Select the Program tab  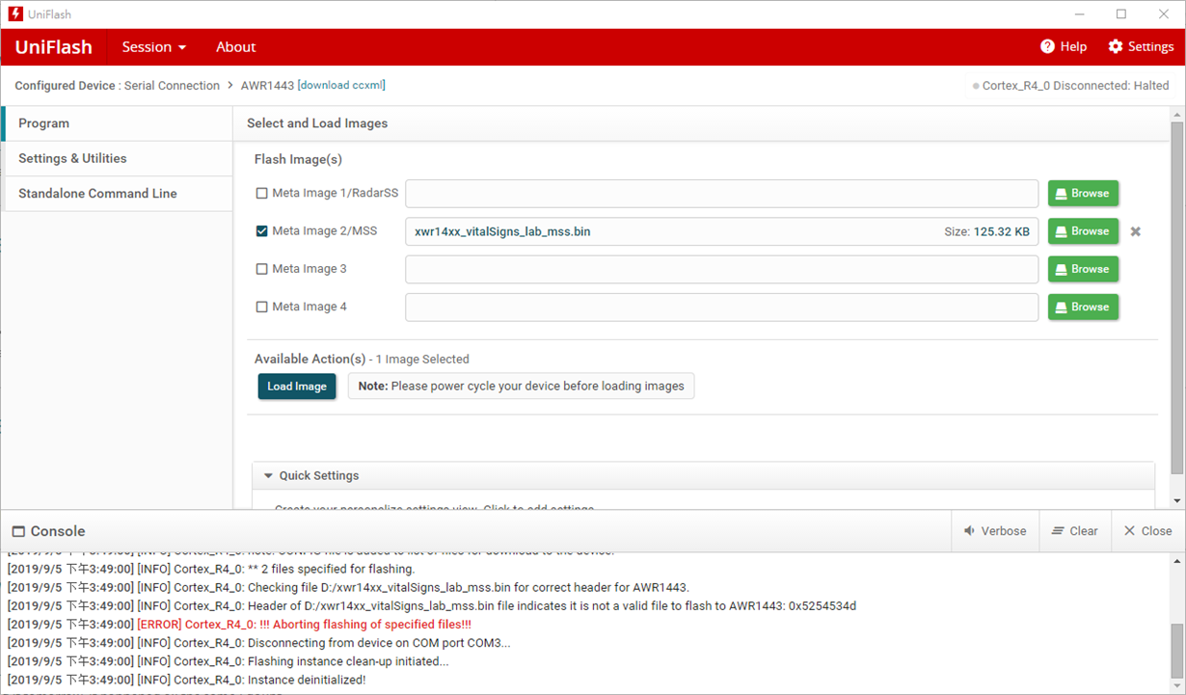[117, 123]
